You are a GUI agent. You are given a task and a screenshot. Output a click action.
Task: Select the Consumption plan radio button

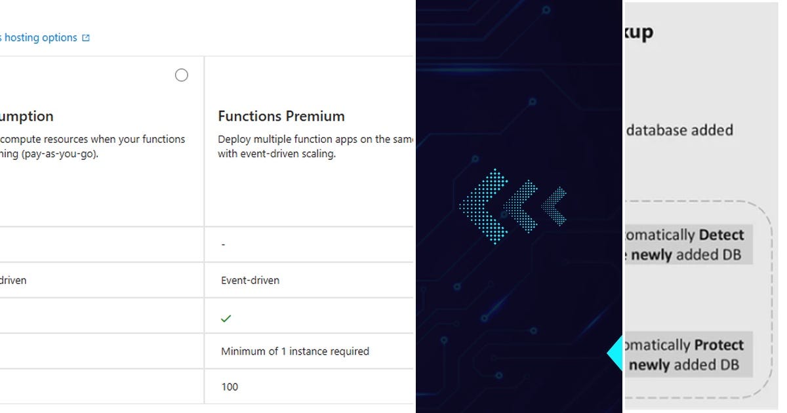point(182,75)
